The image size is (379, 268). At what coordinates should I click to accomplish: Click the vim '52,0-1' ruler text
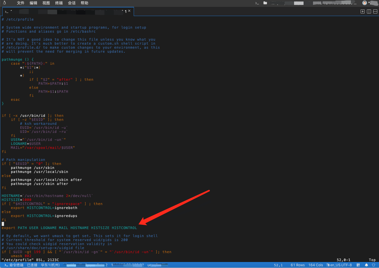coord(343,260)
